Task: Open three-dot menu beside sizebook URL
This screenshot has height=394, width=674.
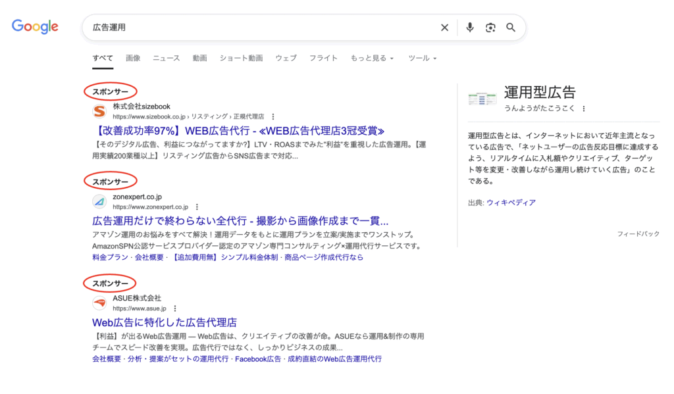Action: coord(273,116)
